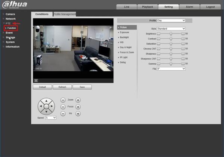Open the Profile dropdown showing Day
Image resolution: width=224 pixels, height=157 pixels.
pyautogui.click(x=171, y=20)
